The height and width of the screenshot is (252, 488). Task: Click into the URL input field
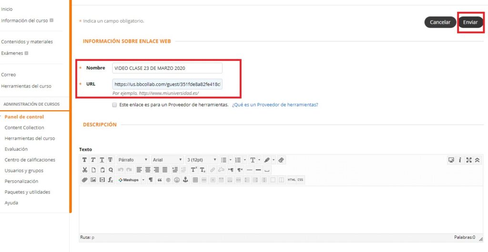pos(167,84)
